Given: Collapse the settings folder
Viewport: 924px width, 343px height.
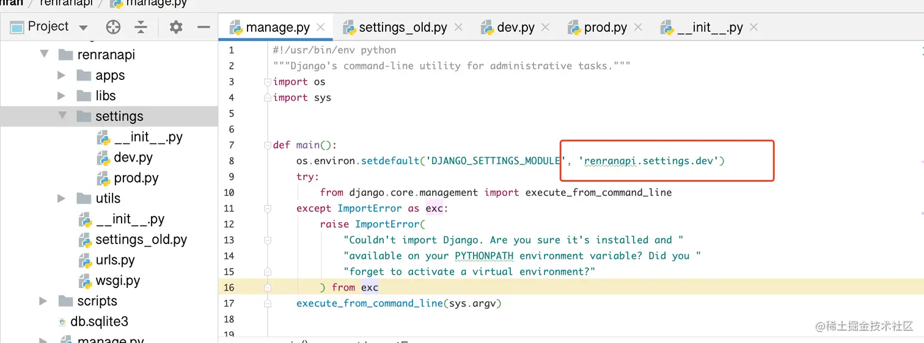Looking at the screenshot, I should tap(62, 116).
